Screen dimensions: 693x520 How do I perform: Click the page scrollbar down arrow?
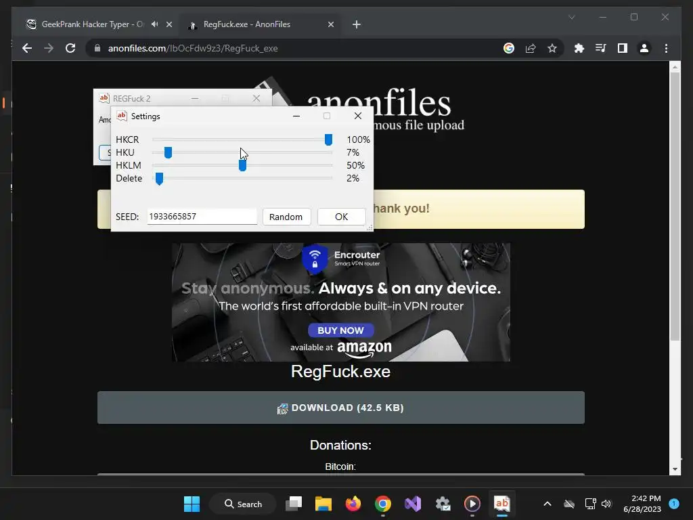point(675,469)
